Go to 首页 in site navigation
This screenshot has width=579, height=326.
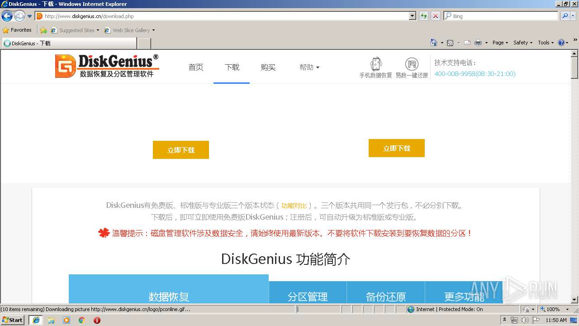[x=196, y=67]
